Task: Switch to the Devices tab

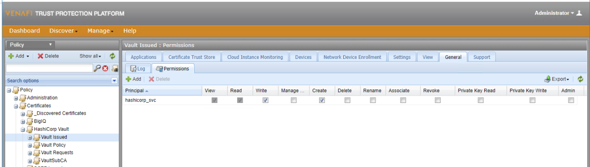Action: click(303, 57)
